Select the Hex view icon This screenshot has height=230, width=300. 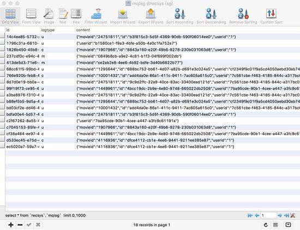point(76,16)
